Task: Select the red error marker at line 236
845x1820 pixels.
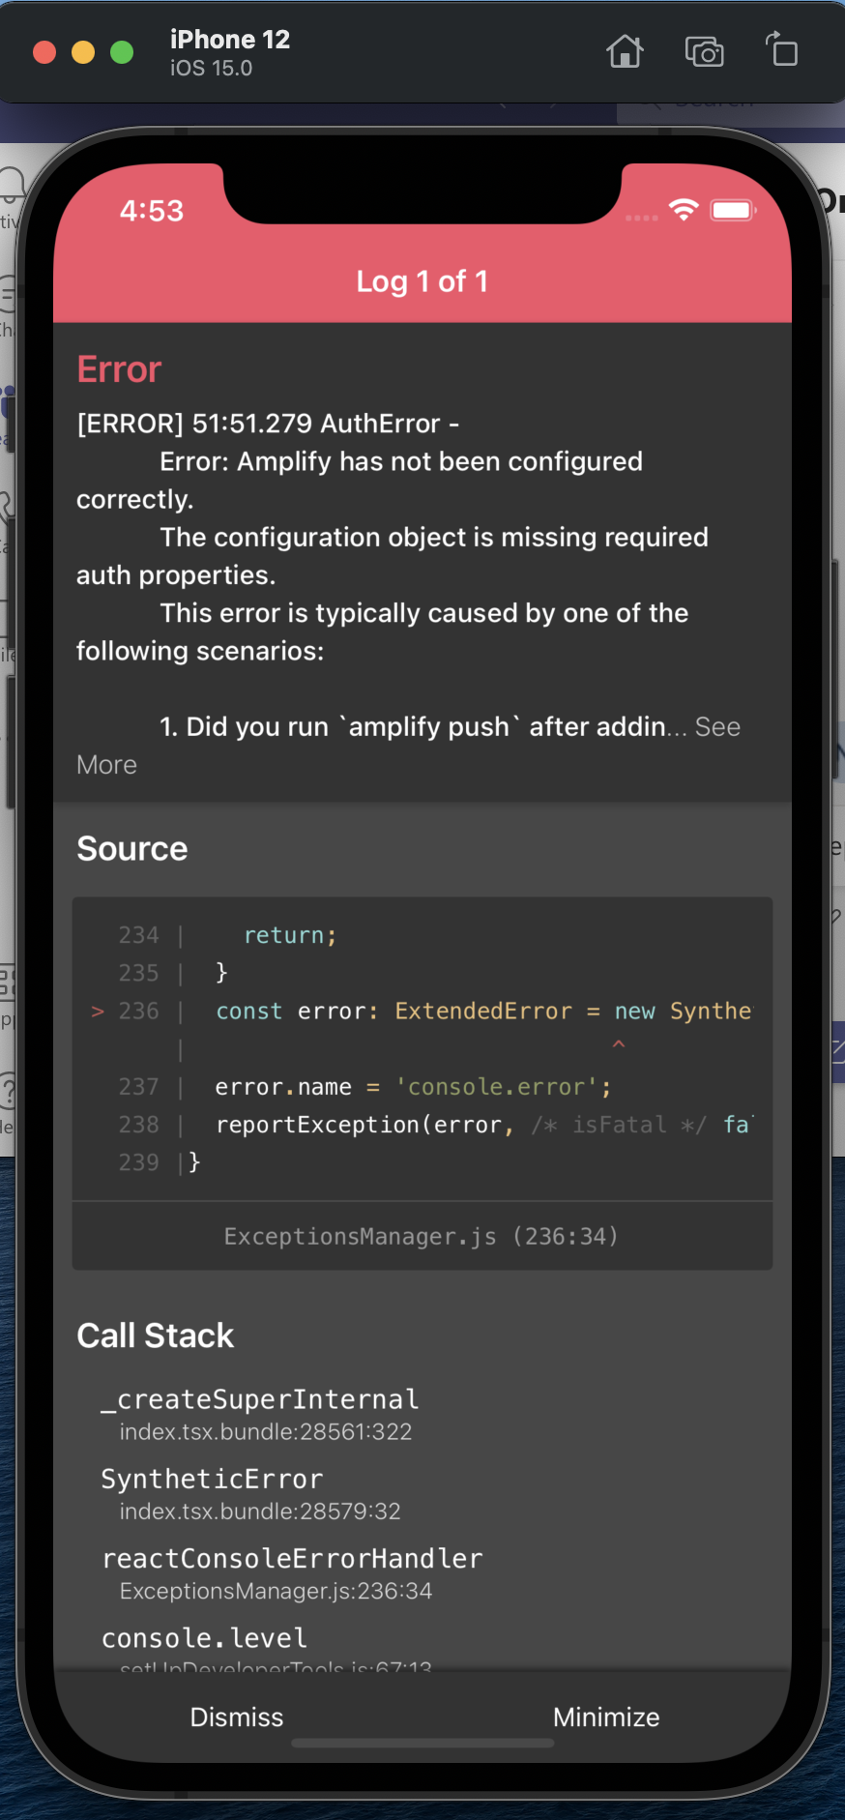Action: [97, 1011]
